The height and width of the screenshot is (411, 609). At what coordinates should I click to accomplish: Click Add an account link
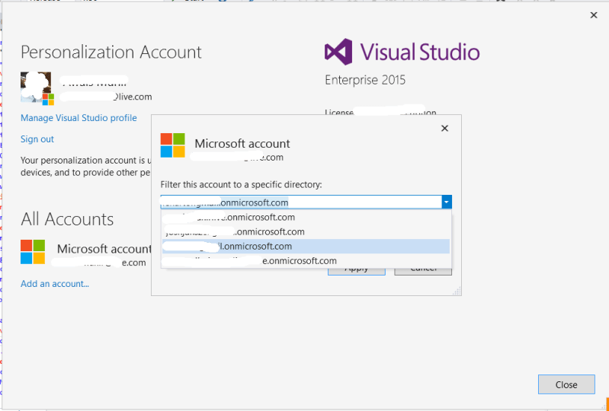(x=55, y=284)
